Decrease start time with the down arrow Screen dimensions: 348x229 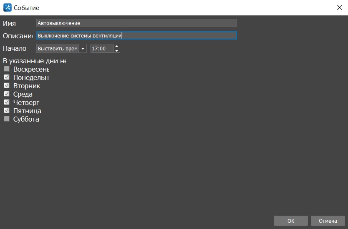click(116, 51)
